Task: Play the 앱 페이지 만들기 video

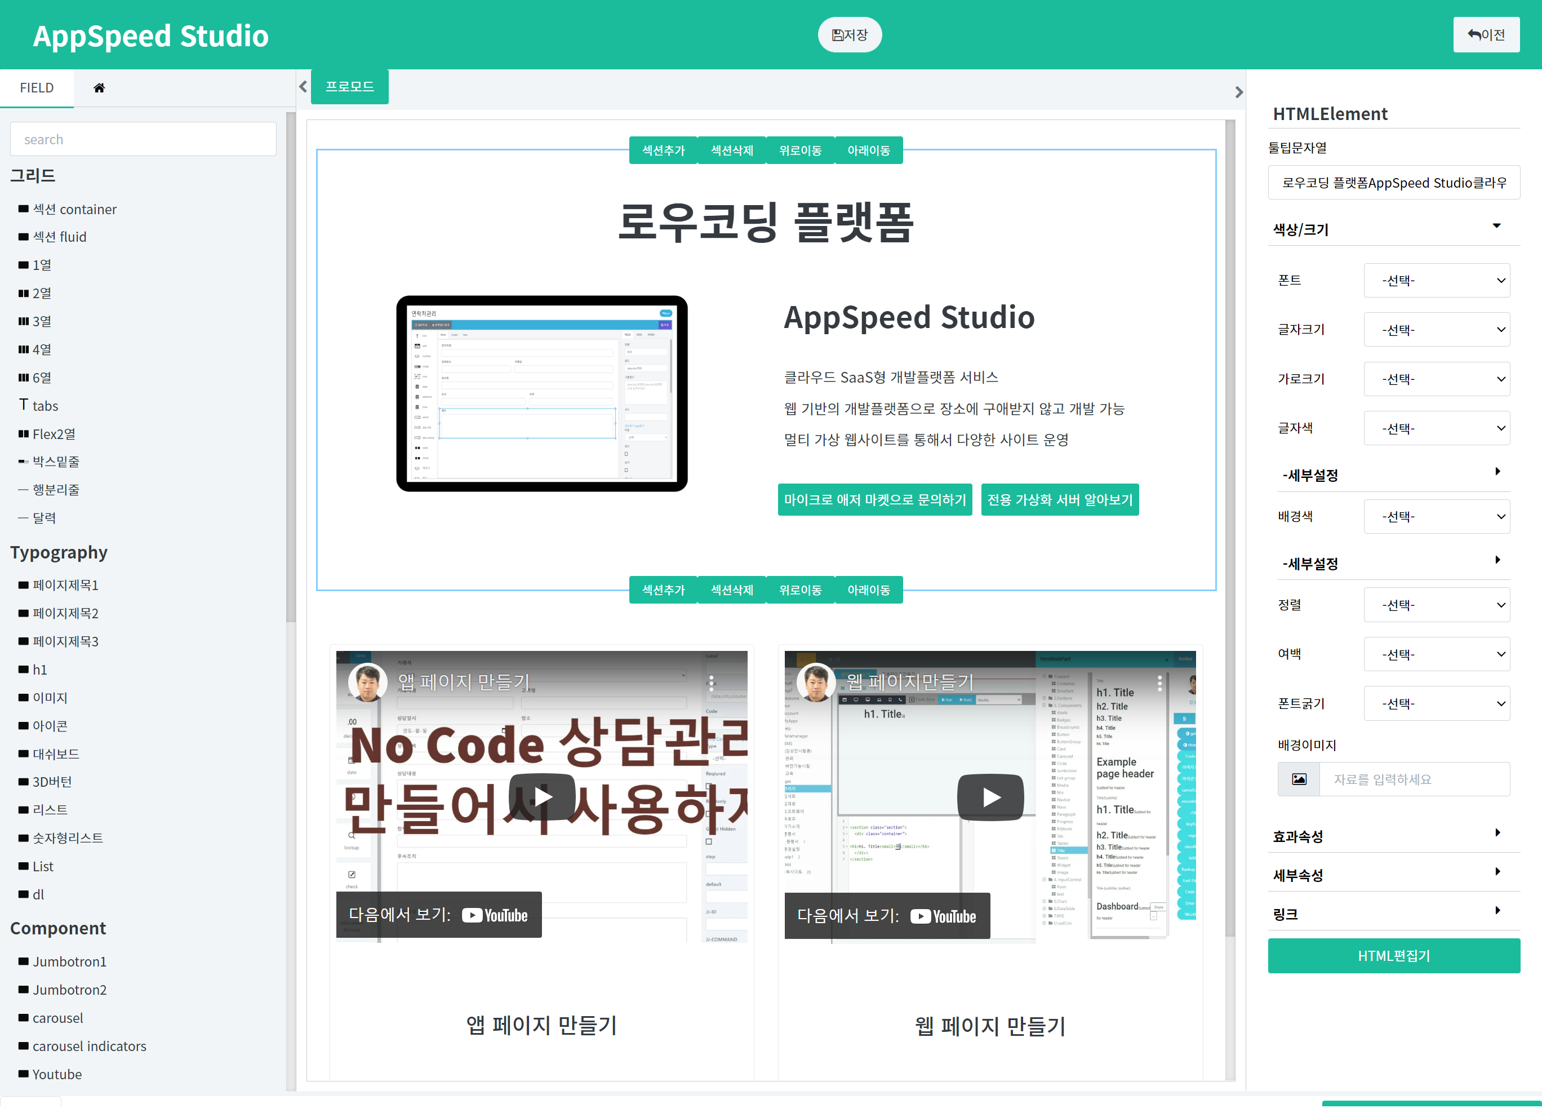Action: click(x=542, y=796)
